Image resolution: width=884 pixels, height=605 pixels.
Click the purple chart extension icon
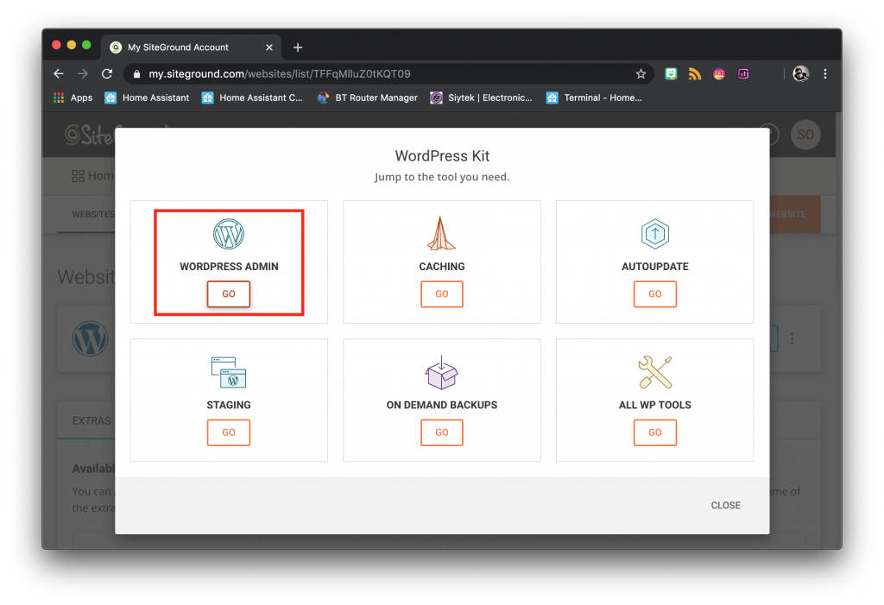(x=743, y=74)
